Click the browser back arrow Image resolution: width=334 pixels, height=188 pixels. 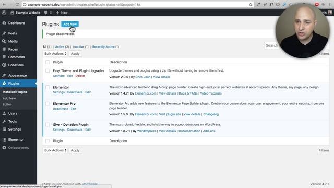coord(4,4)
